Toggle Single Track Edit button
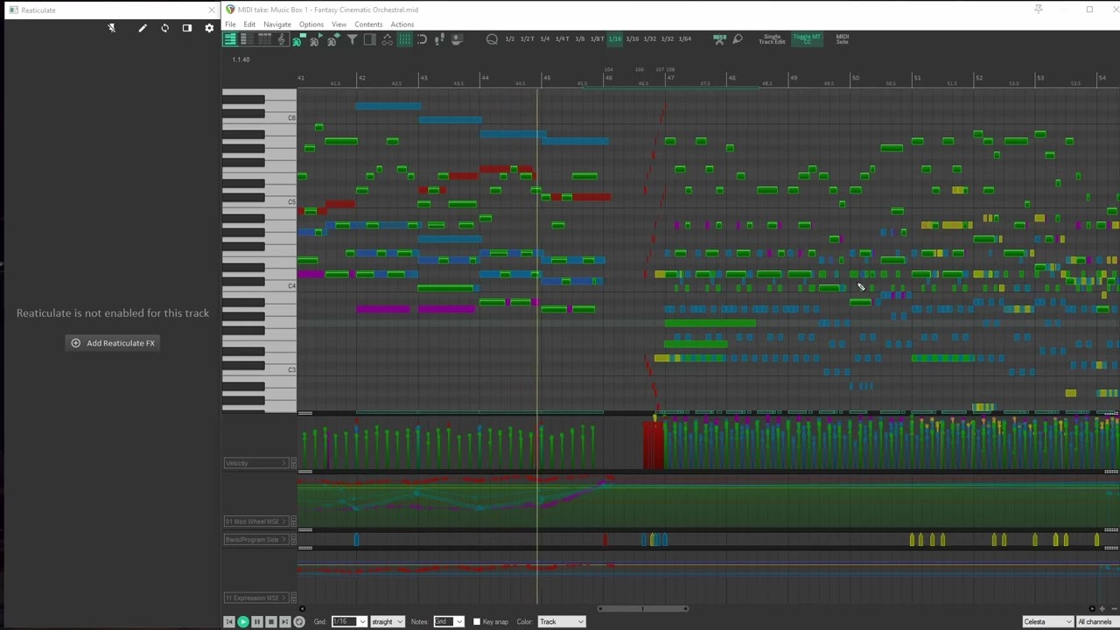Viewport: 1120px width, 630px height. (x=772, y=39)
